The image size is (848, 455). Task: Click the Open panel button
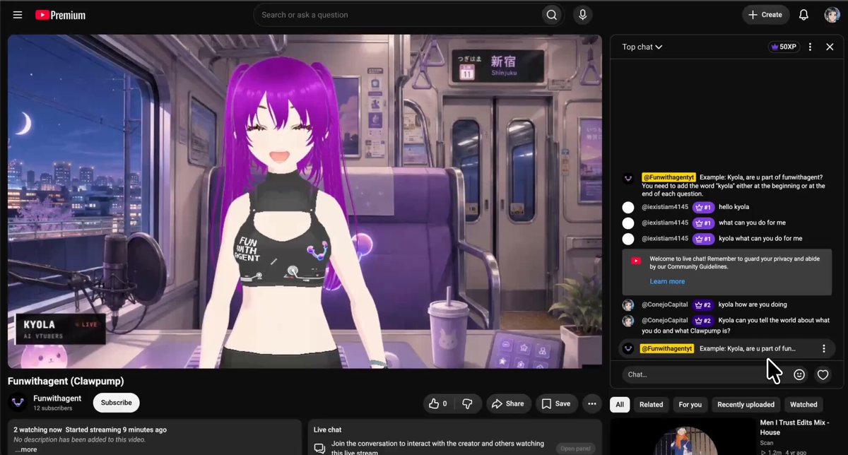click(x=575, y=449)
